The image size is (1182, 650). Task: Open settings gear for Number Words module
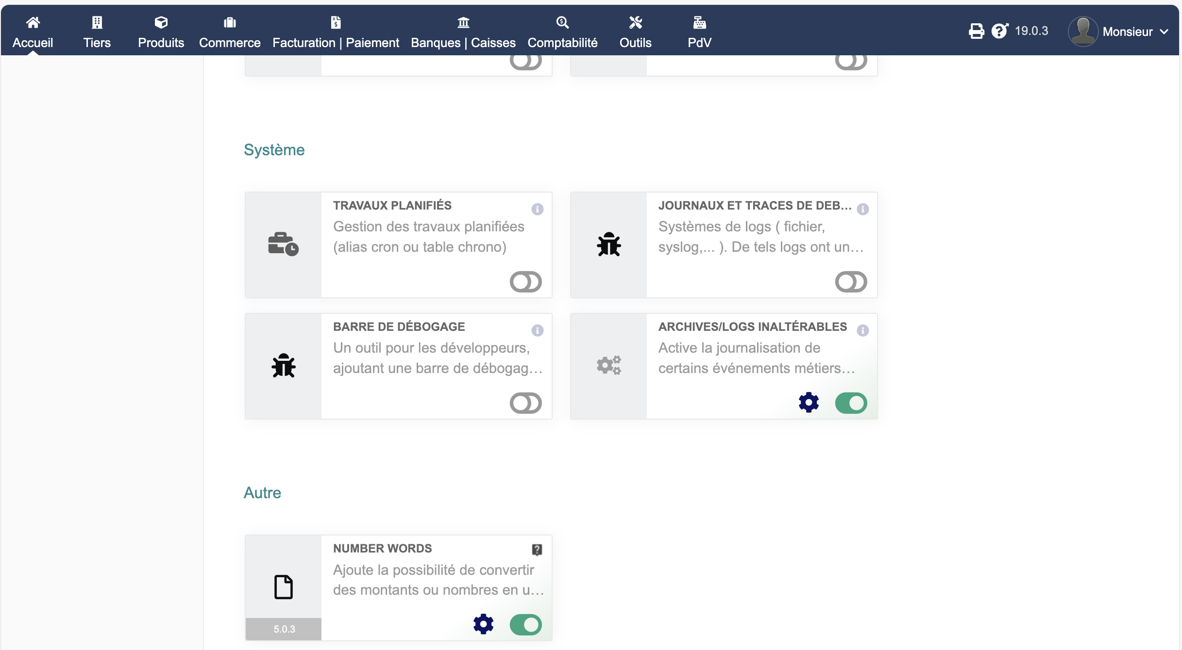483,624
